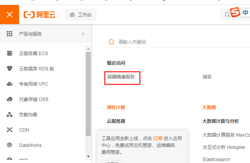Click the home icon beside 工作台

pyautogui.click(x=72, y=15)
